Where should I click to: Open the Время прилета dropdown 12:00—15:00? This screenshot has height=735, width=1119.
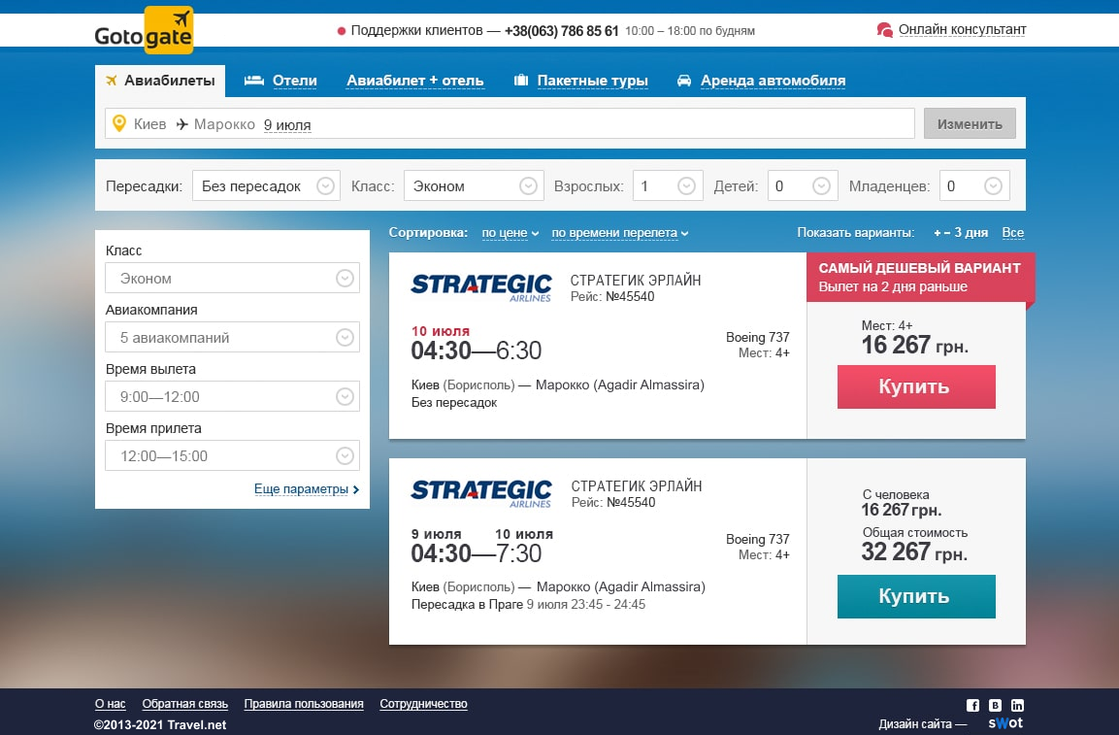tap(232, 455)
